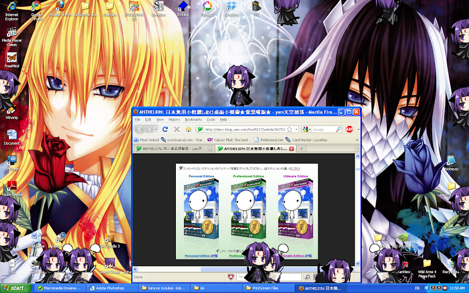Open the Yahoo! Mail bookmark
Viewport: 469px width, 293px height.
tap(230, 139)
